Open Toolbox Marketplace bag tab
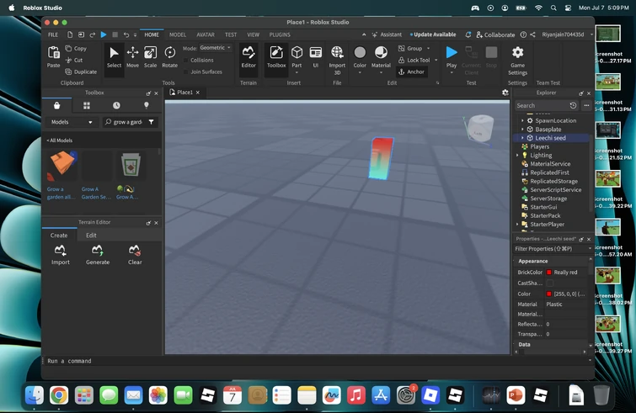636x413 pixels. pyautogui.click(x=56, y=105)
